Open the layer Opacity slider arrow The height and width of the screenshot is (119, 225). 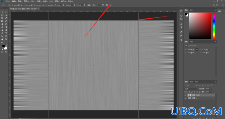tap(211, 89)
